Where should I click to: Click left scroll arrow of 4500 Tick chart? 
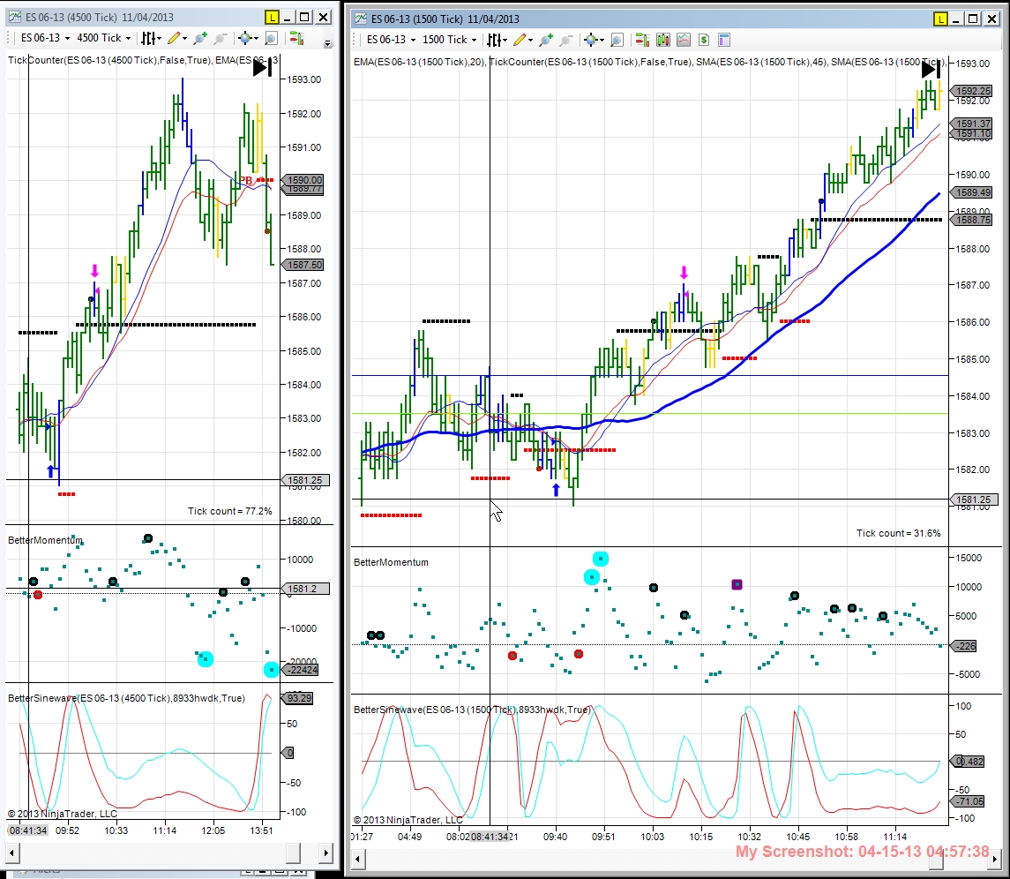[x=12, y=853]
